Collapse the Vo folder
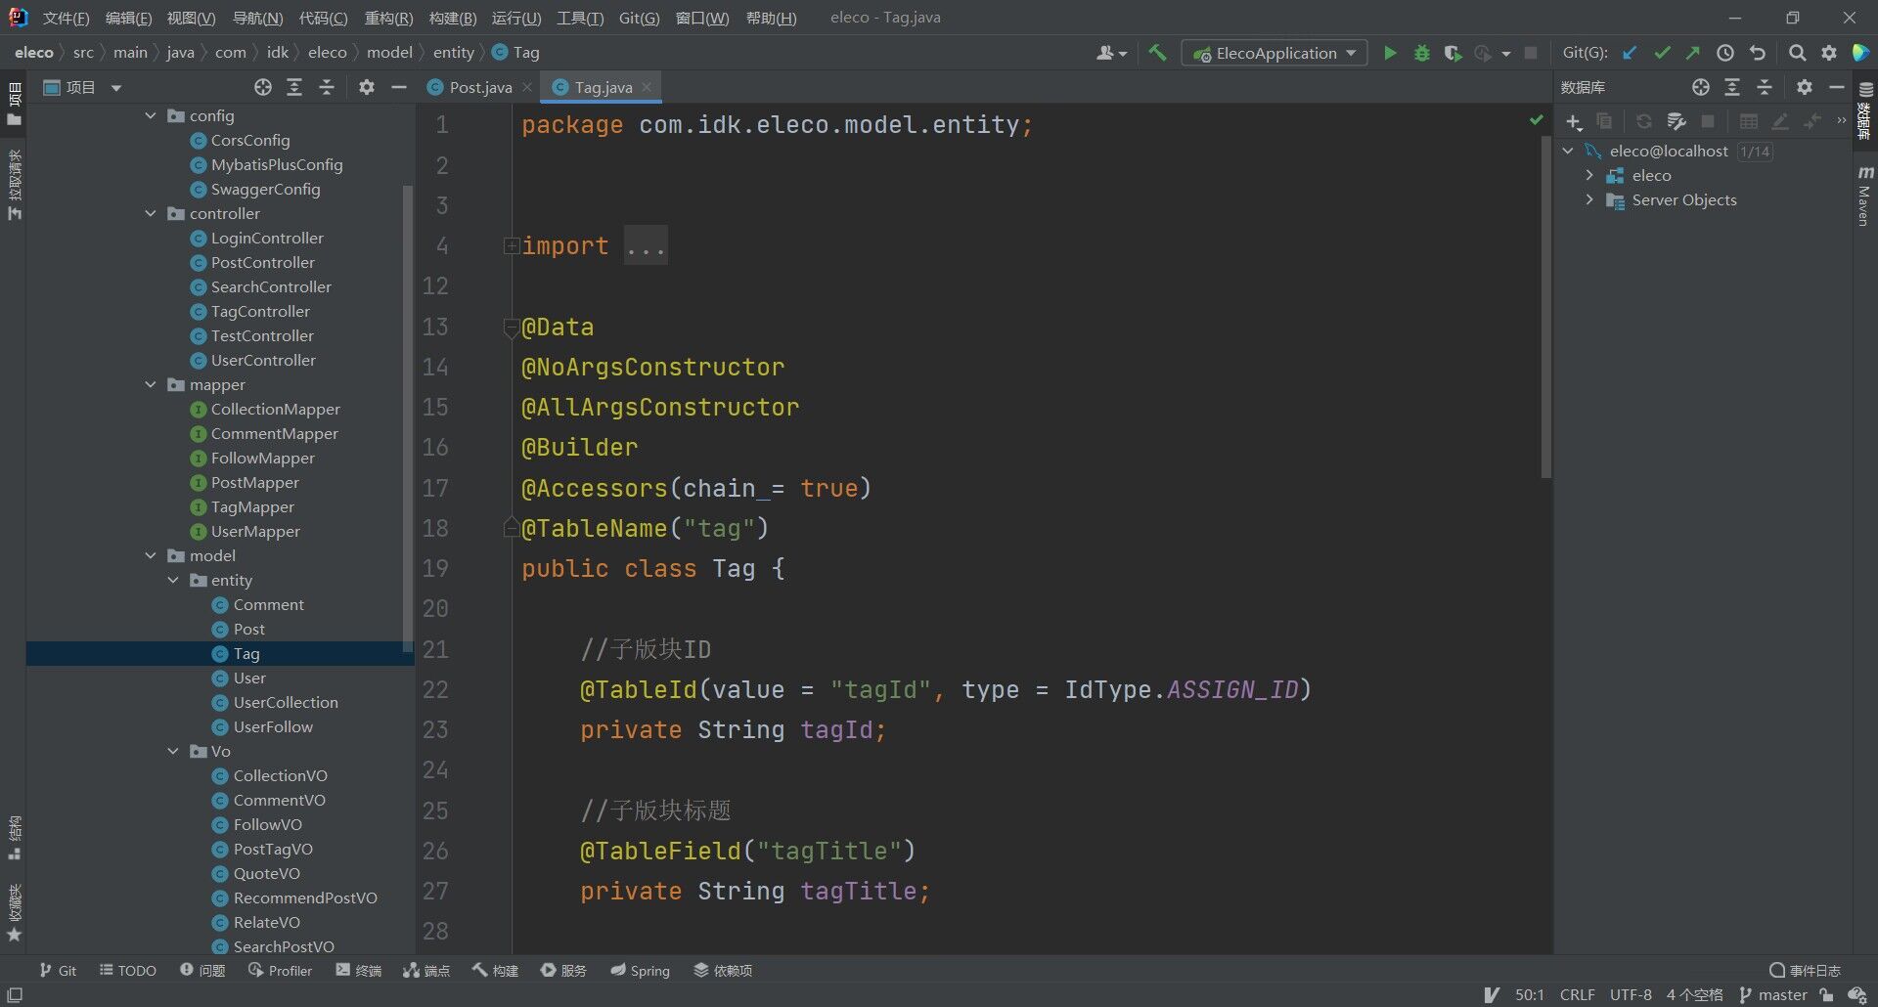This screenshot has width=1878, height=1007. tap(173, 751)
